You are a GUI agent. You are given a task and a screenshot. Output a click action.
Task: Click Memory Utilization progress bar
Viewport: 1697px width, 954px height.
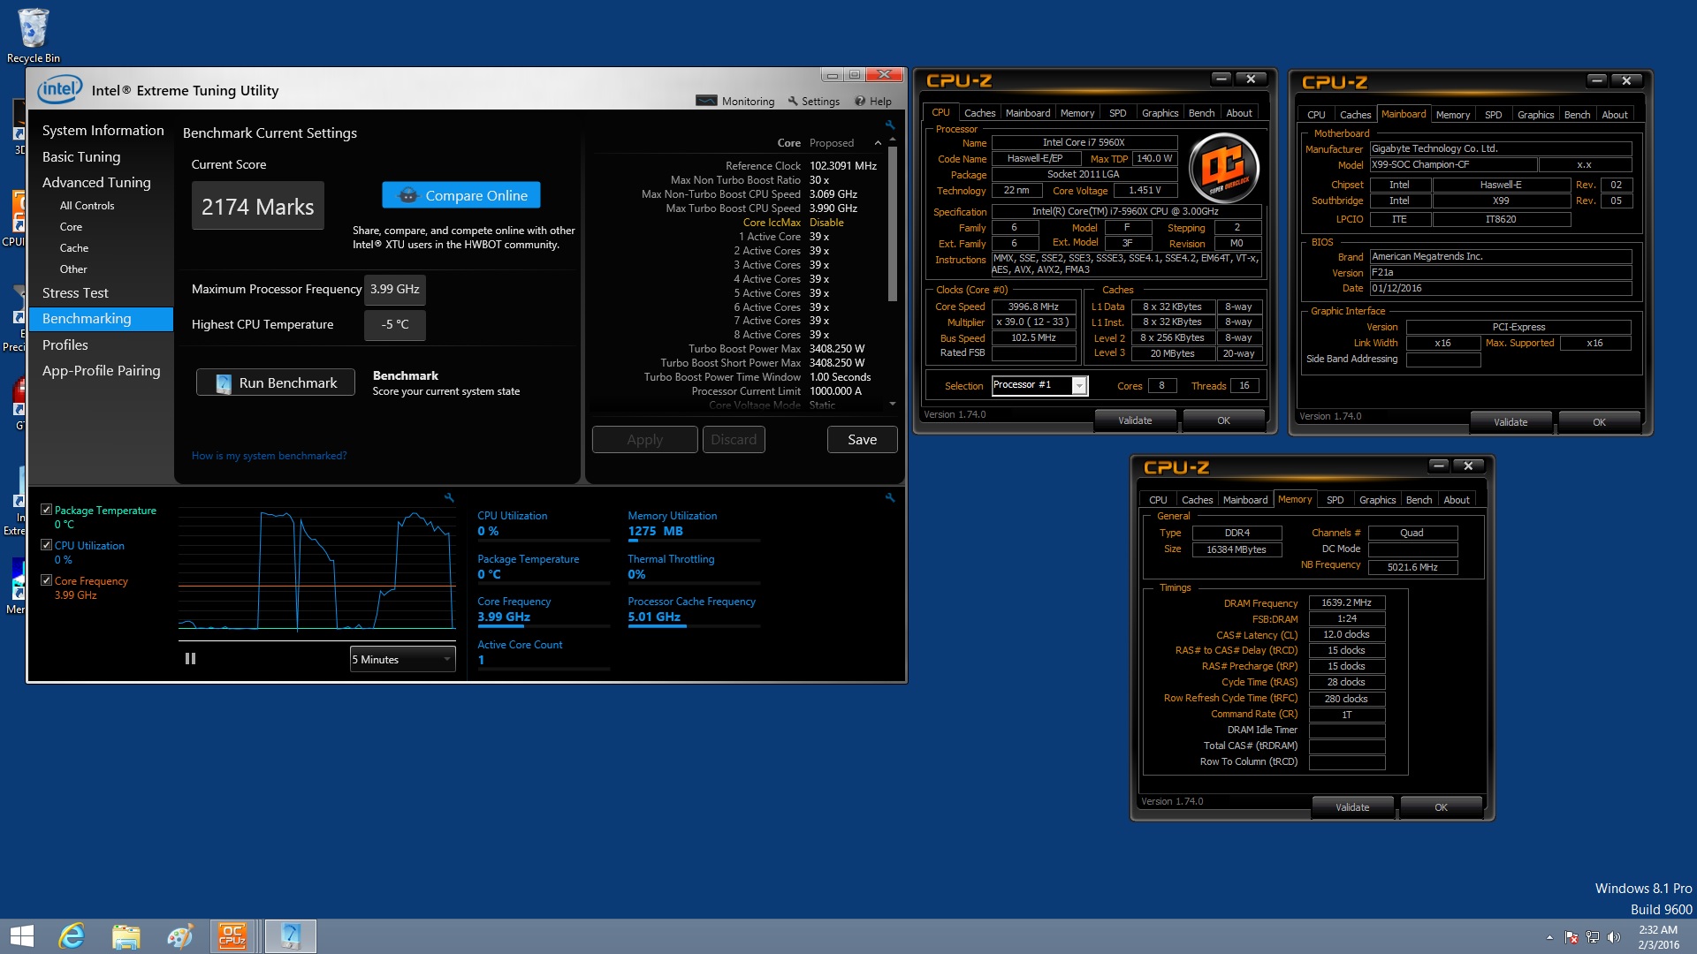694,540
